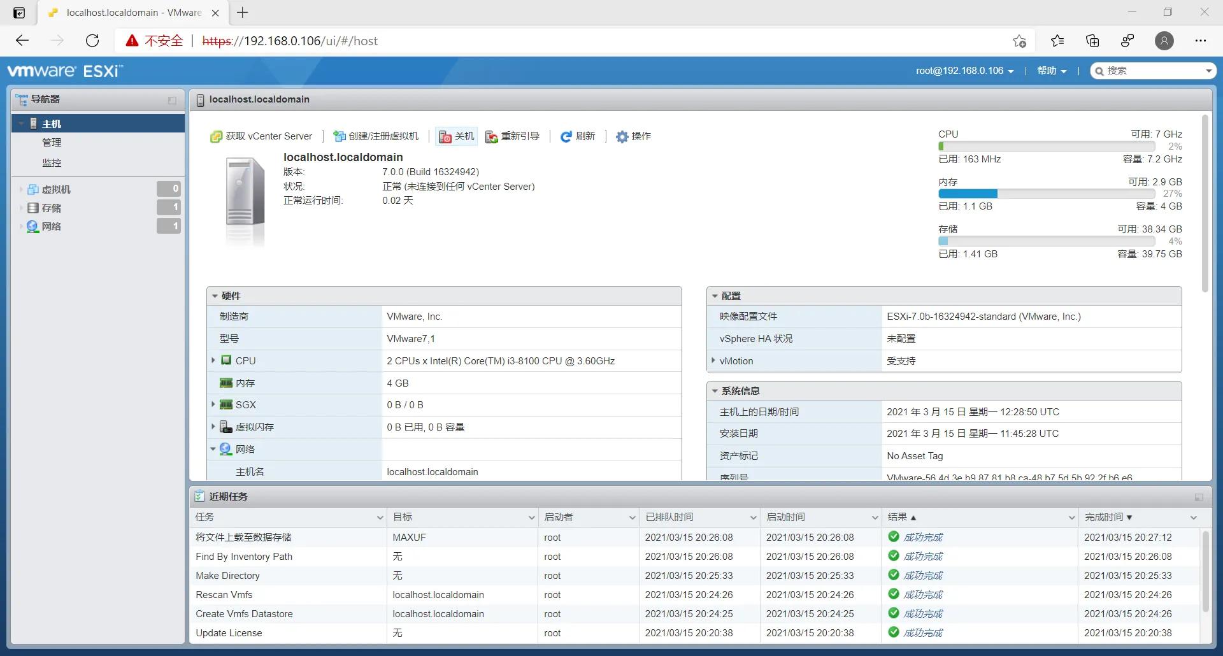This screenshot has width=1223, height=656.
Task: Expand the virtual flash (虚拟闪存) row
Action: click(213, 427)
